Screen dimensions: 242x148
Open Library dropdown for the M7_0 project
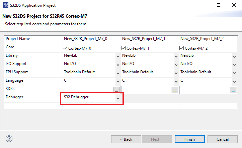117,56
